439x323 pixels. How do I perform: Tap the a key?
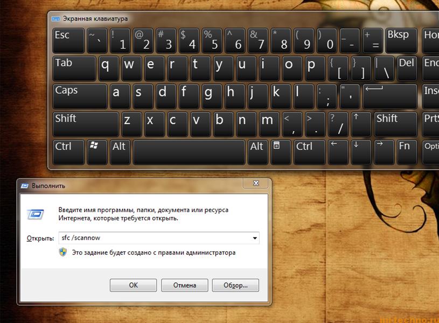click(x=120, y=96)
